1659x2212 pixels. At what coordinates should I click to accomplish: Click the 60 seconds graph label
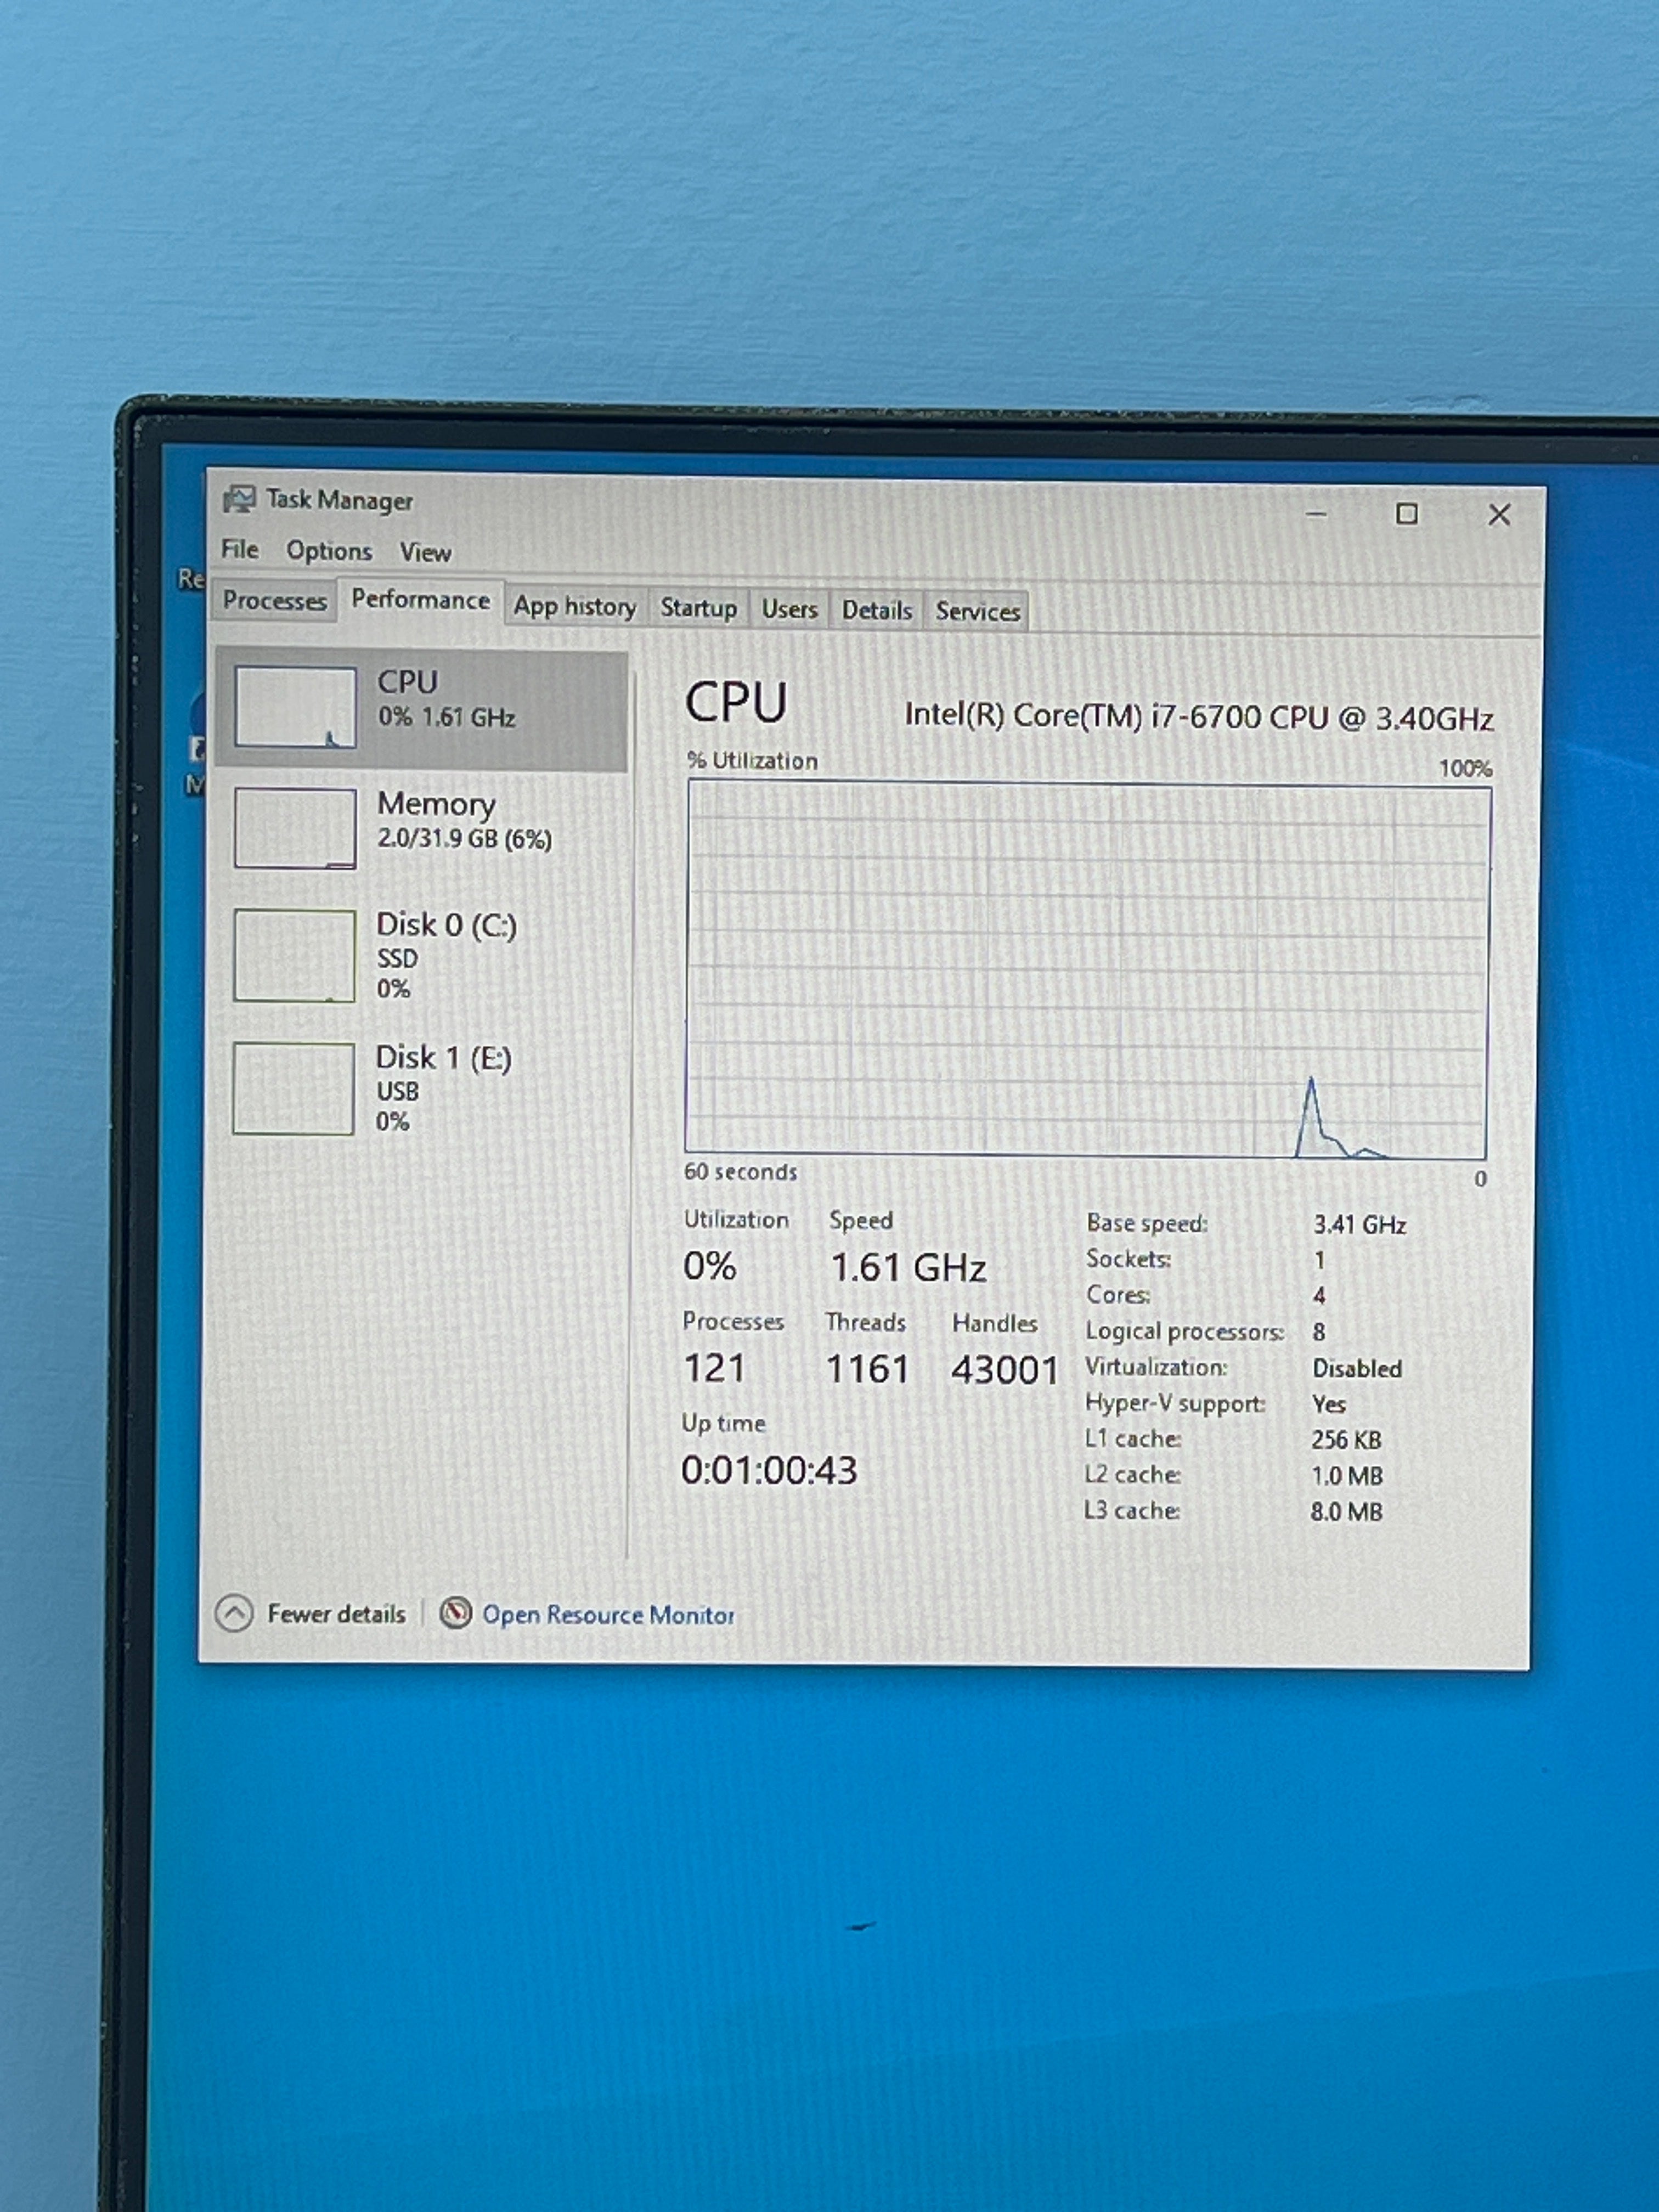(x=741, y=1172)
